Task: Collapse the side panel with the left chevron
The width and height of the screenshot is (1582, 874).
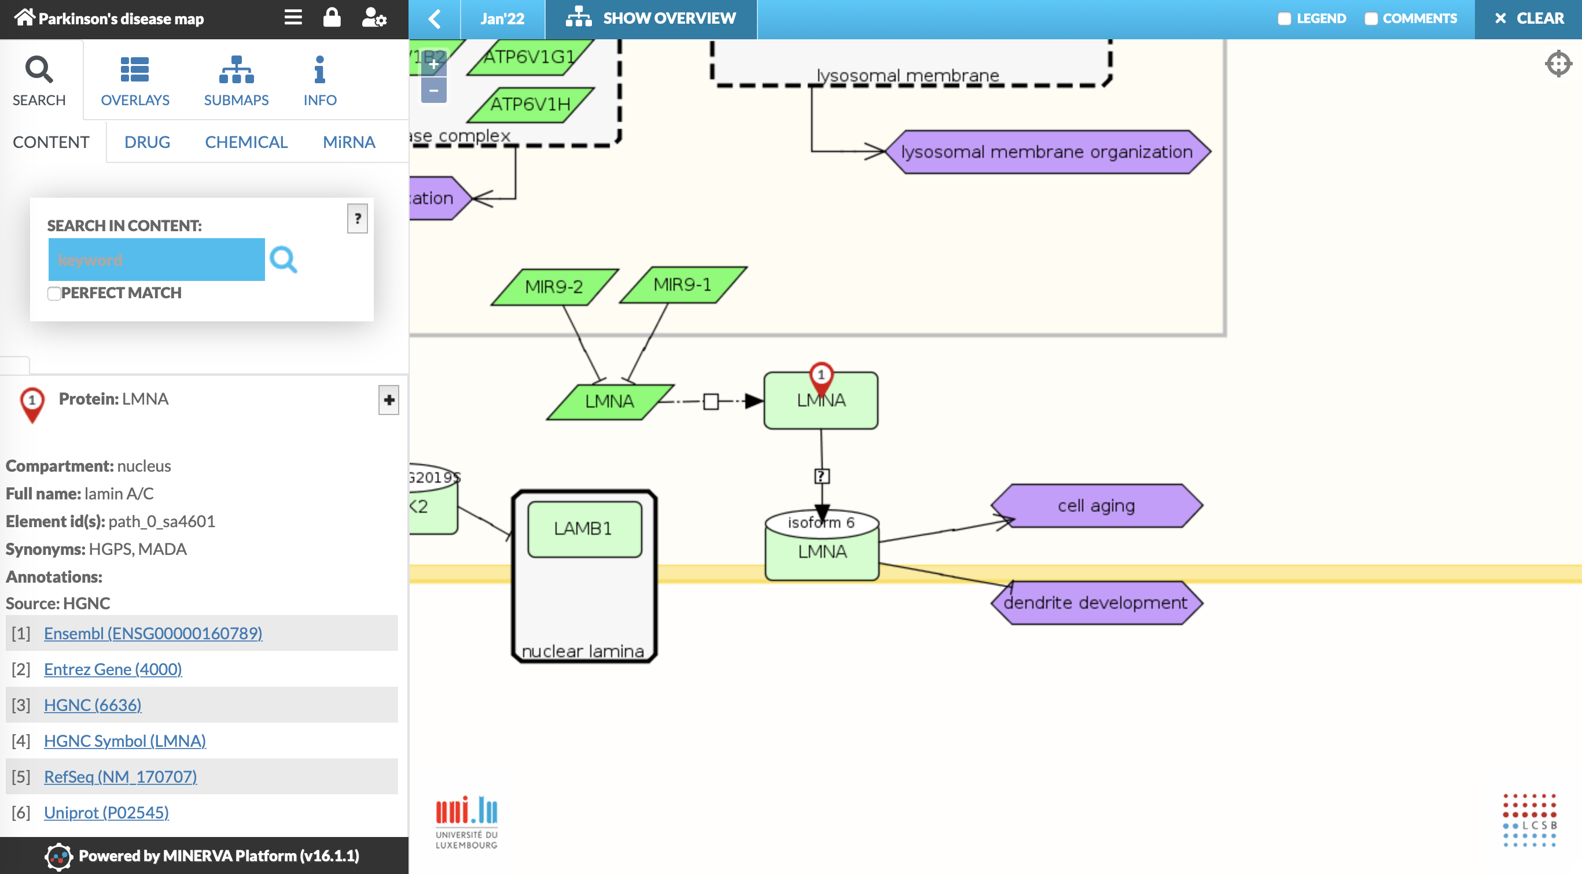Action: (434, 18)
